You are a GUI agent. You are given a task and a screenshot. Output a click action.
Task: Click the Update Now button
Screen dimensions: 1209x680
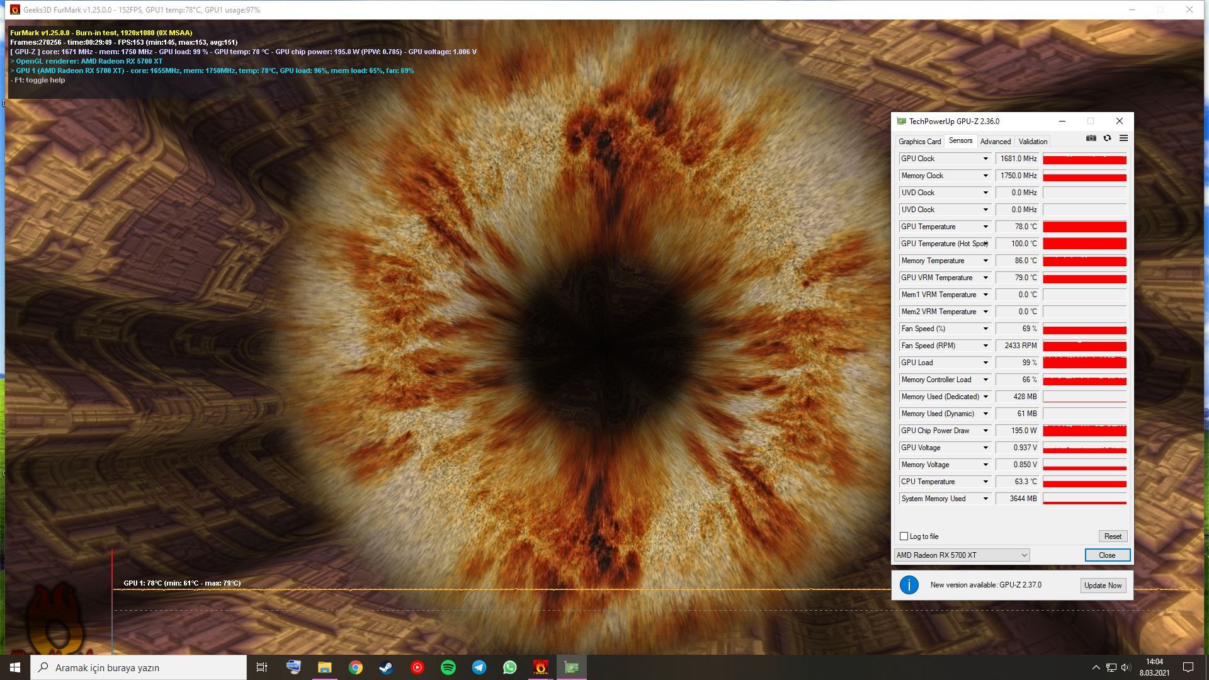(1103, 585)
